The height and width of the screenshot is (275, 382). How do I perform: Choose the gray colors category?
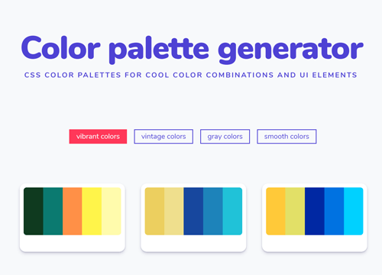(x=225, y=137)
